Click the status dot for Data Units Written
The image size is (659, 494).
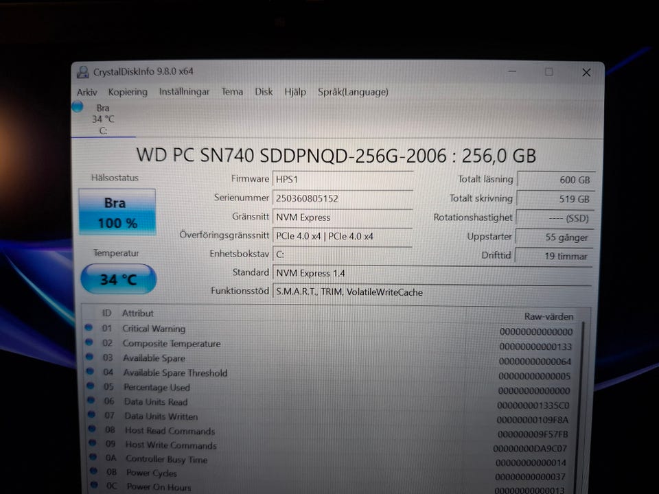coord(91,414)
